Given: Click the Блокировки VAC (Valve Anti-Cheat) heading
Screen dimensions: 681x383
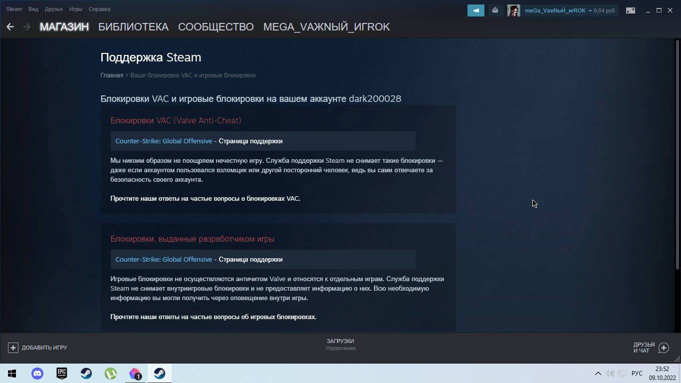Looking at the screenshot, I should point(176,121).
